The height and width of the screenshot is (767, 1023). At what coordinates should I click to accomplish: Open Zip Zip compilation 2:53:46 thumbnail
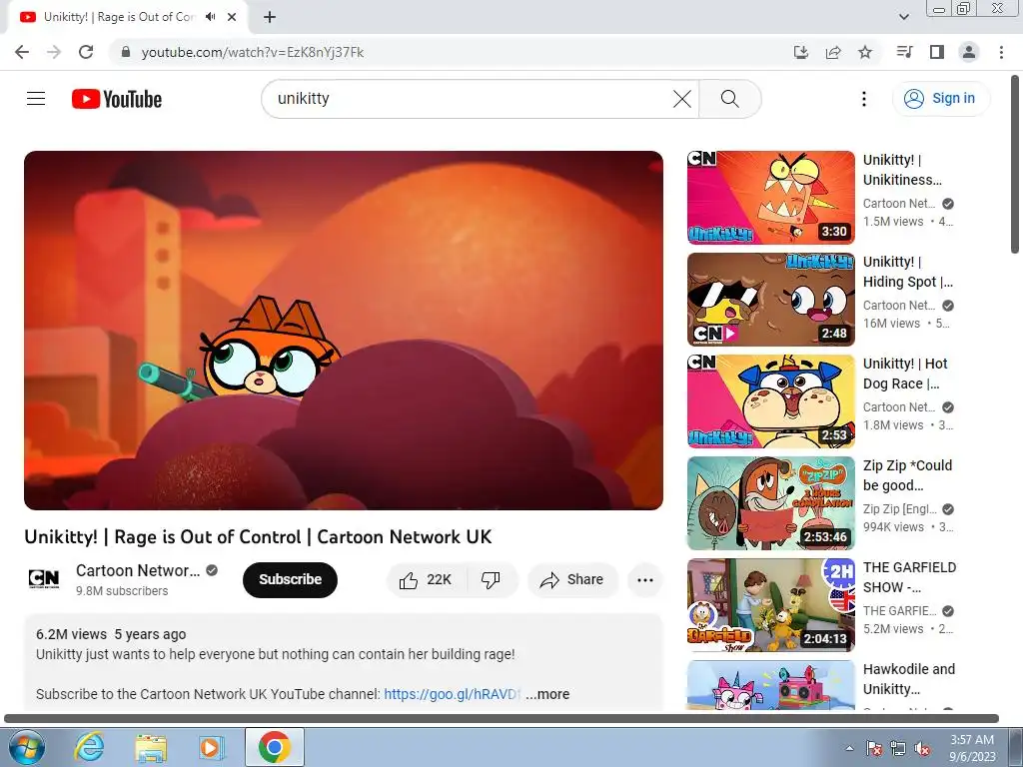pos(770,503)
